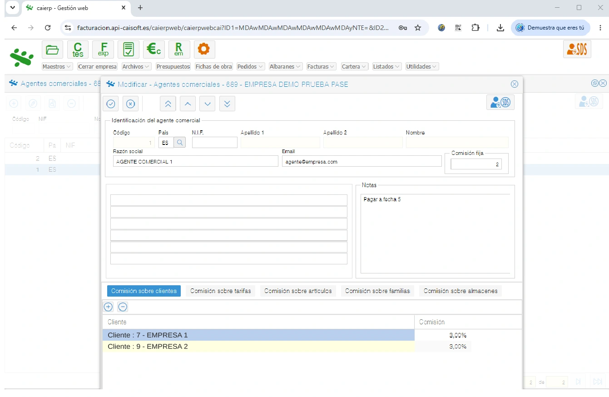
Task: Open the 'R em' toolbar icon
Action: point(179,50)
